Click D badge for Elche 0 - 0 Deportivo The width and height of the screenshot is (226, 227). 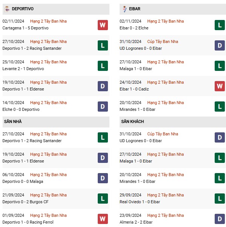[x=103, y=107]
